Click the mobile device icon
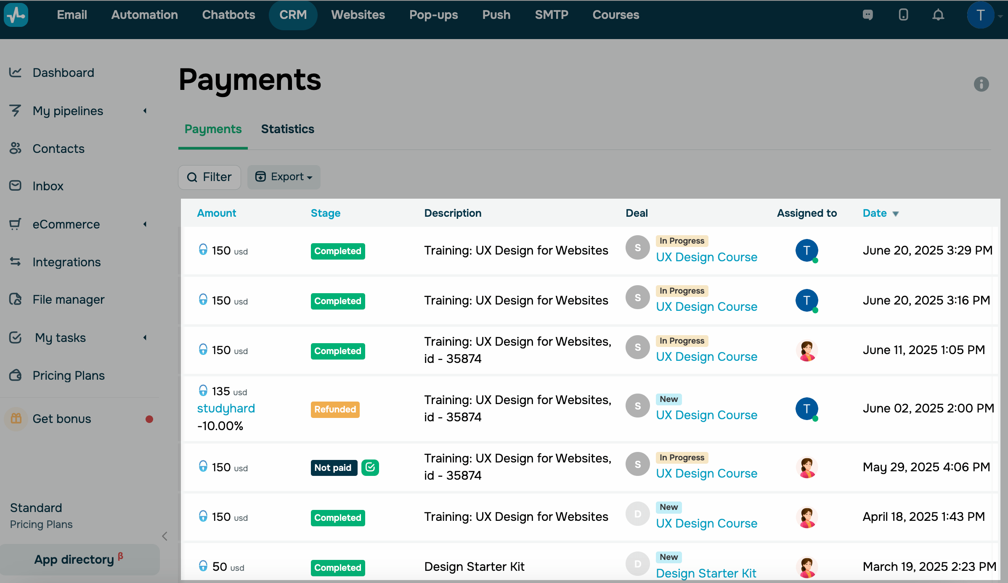The width and height of the screenshot is (1008, 583). [903, 15]
